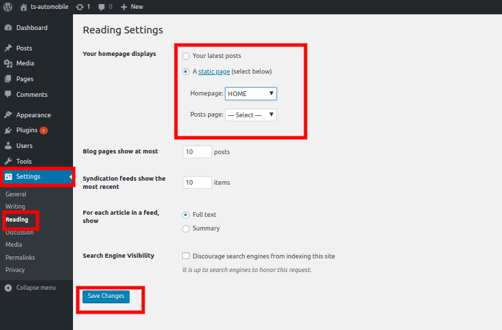Expand the Posts page dropdown
The image size is (502, 330).
point(250,115)
